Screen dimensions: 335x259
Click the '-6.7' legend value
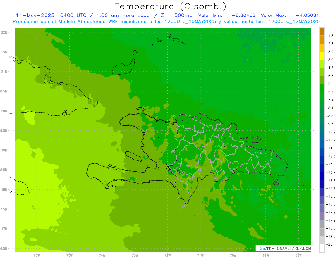(x=330, y=92)
